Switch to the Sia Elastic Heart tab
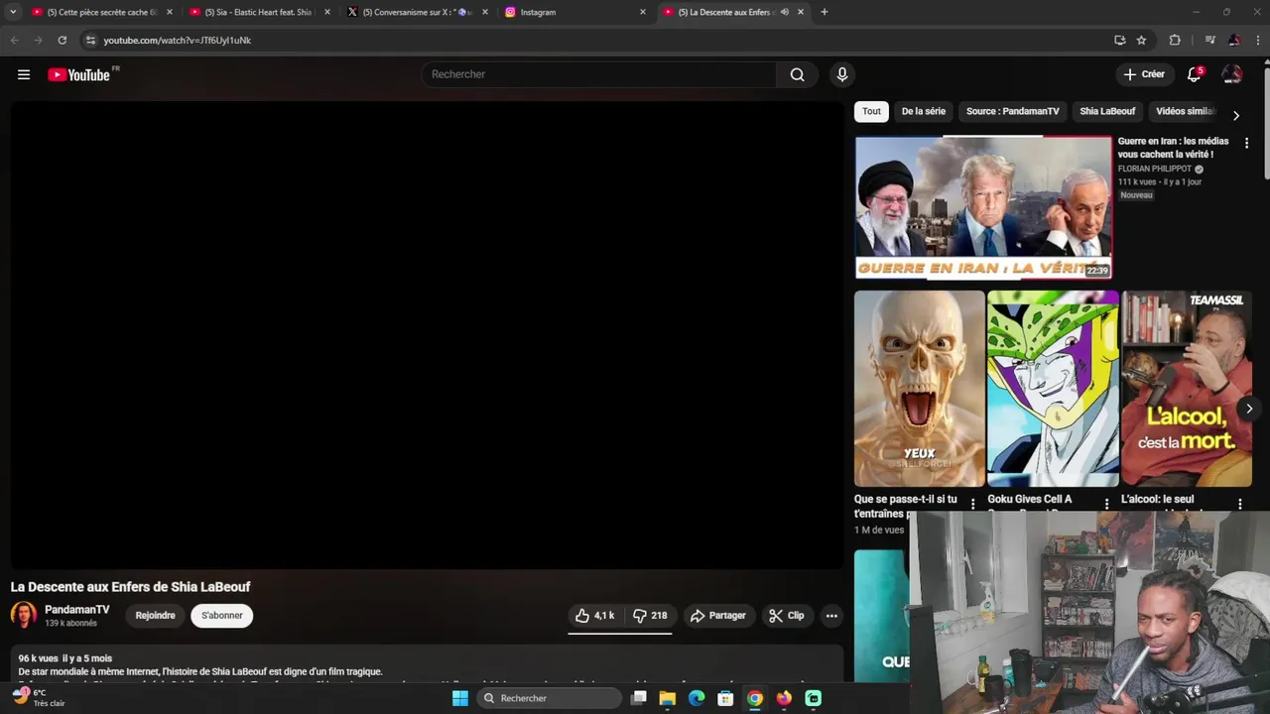Viewport: 1270px width, 714px height. [x=260, y=12]
